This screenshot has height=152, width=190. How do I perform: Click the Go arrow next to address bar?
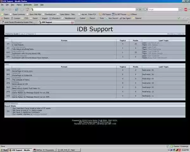tap(140, 9)
